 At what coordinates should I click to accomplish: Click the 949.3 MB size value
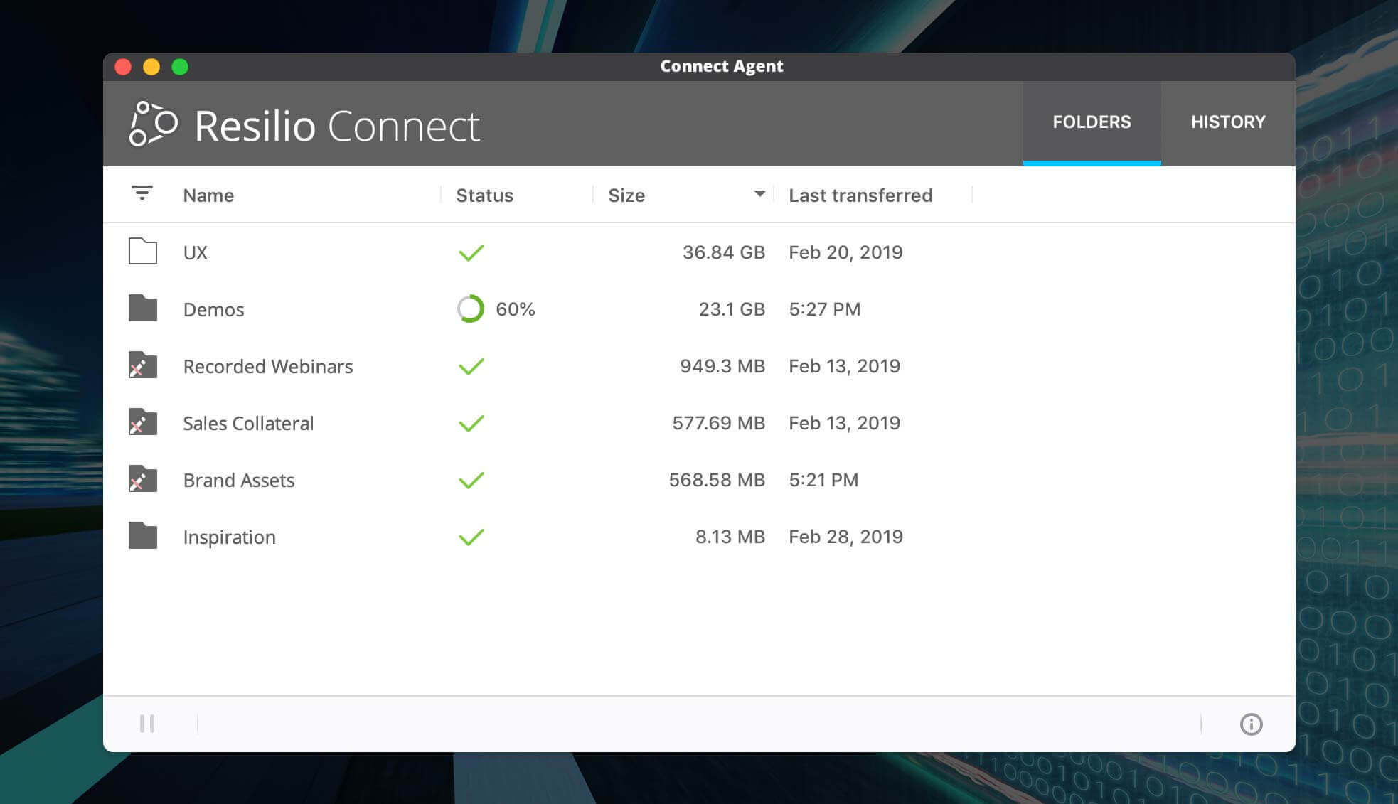click(722, 366)
